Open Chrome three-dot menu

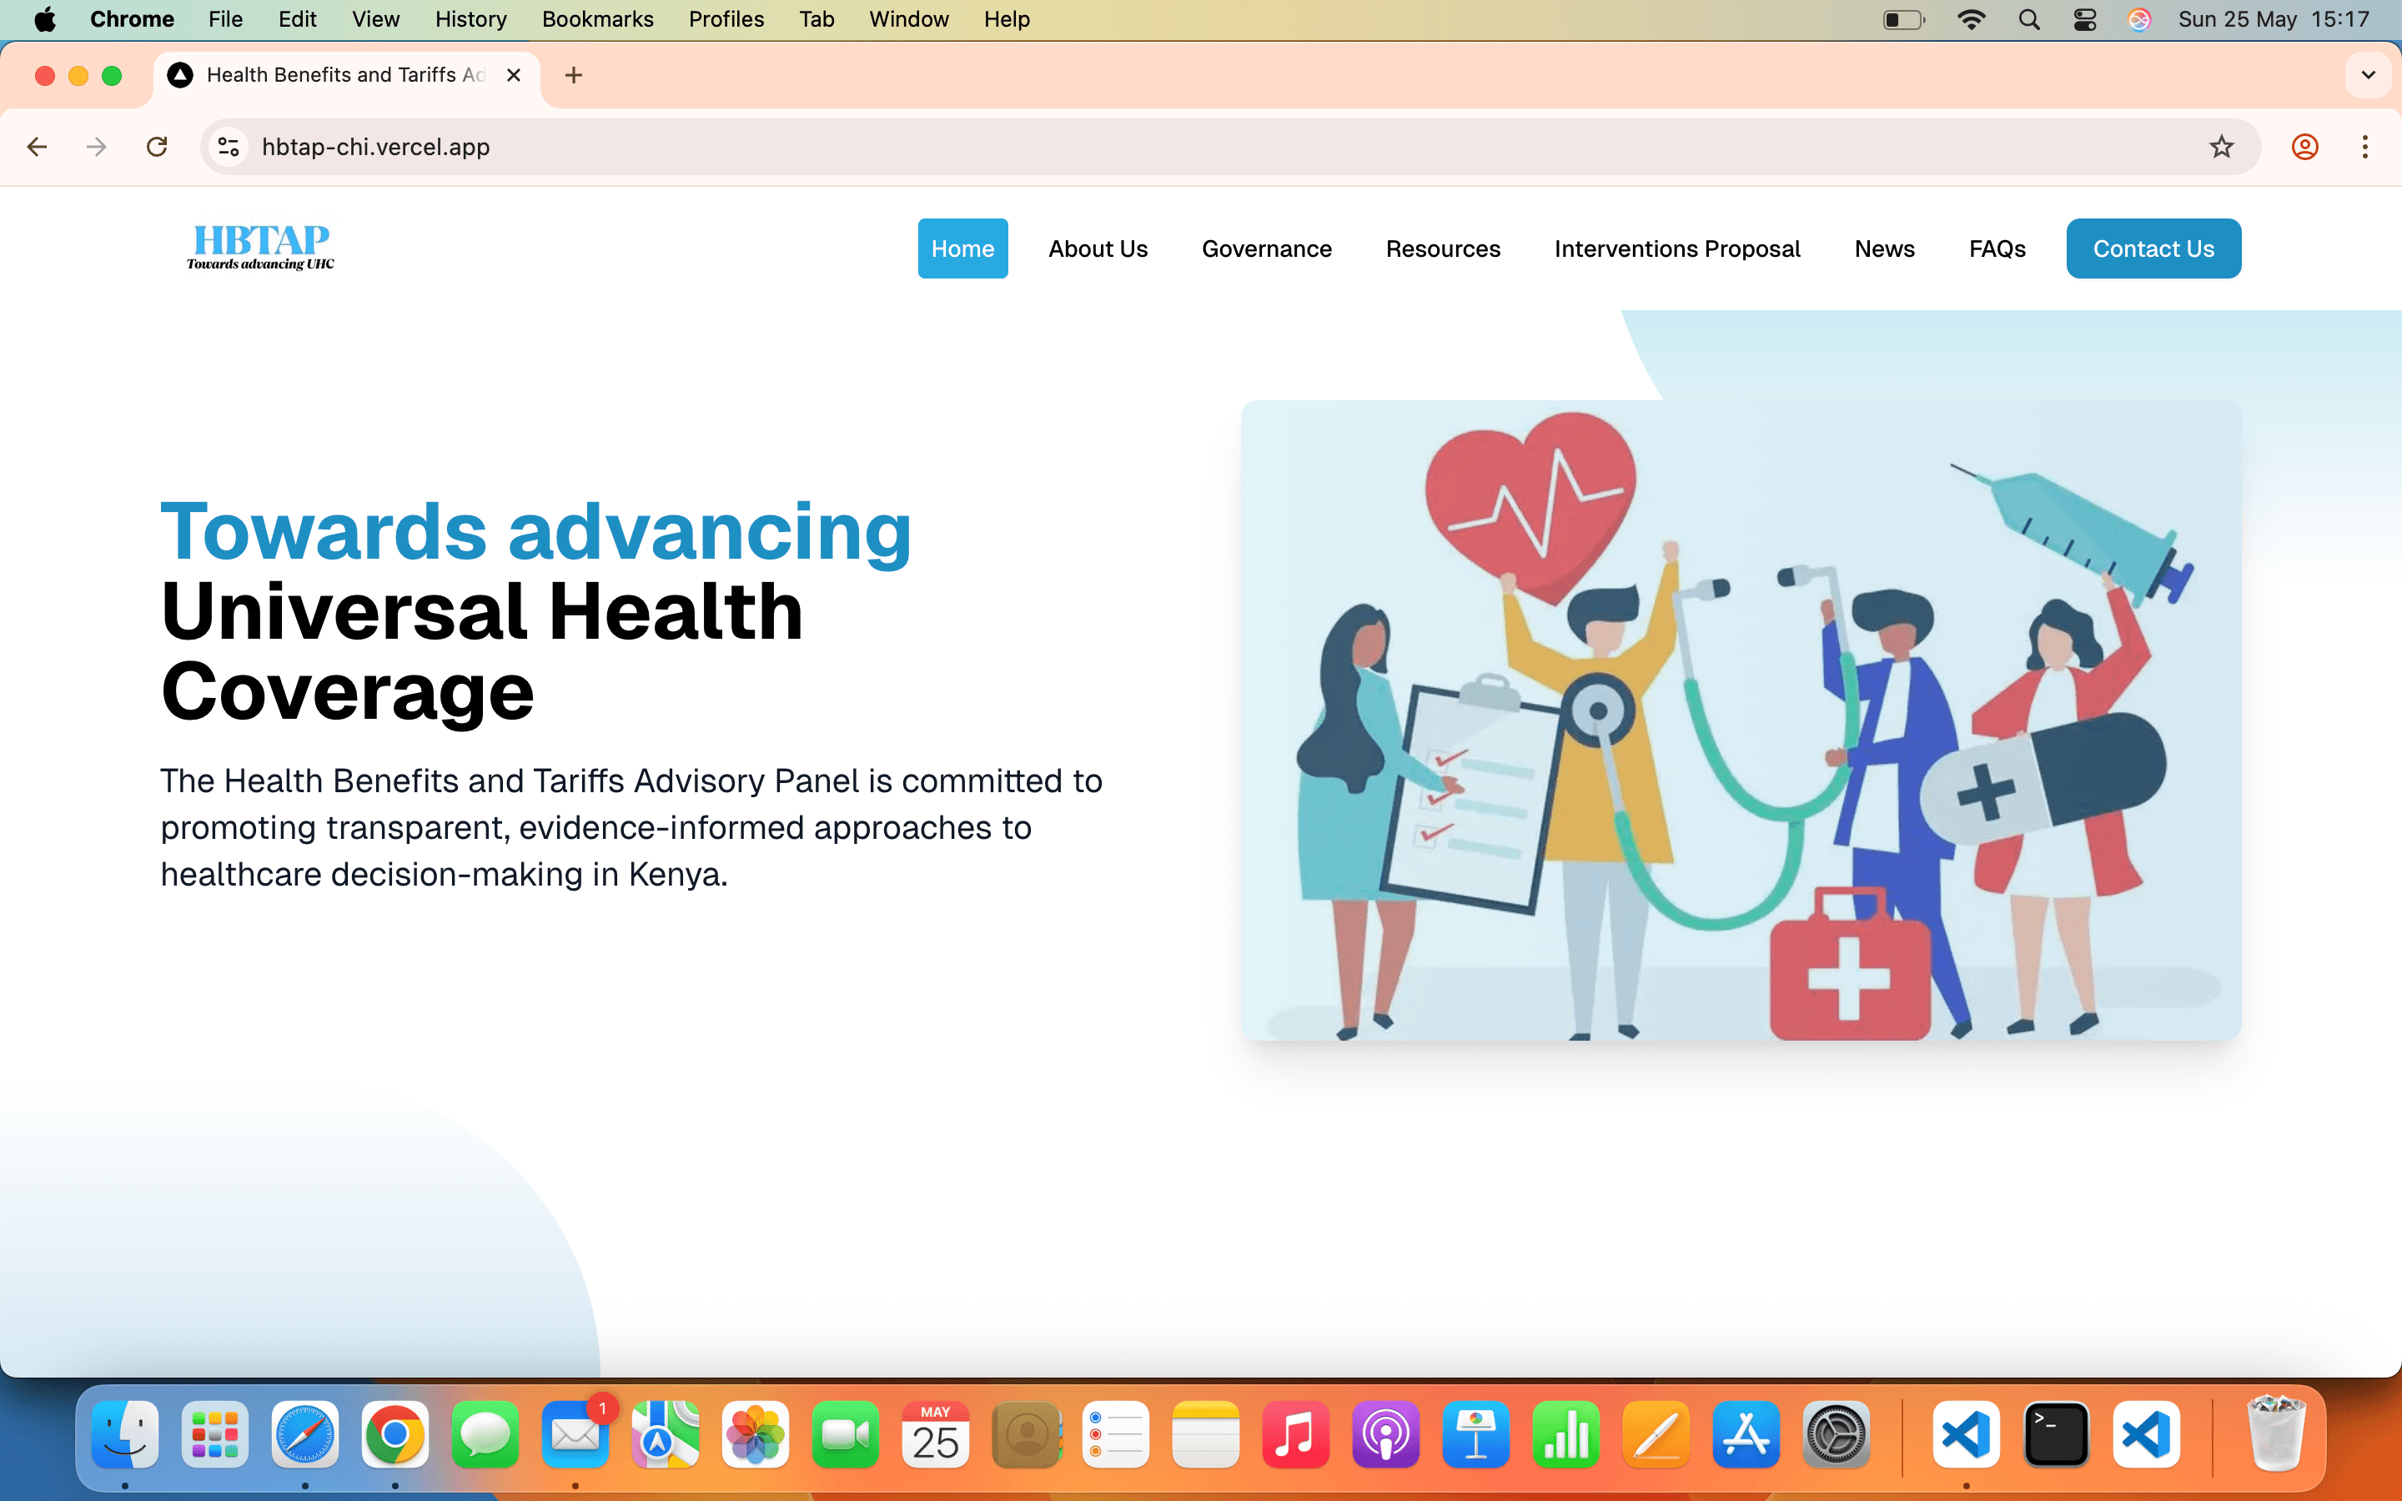(x=2365, y=147)
